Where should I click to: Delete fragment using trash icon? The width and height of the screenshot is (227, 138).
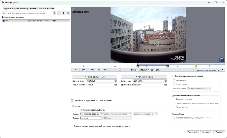(x=68, y=13)
